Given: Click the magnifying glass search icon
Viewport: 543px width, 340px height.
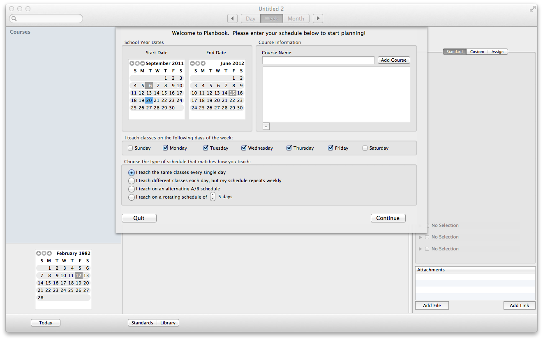Looking at the screenshot, I should [14, 19].
